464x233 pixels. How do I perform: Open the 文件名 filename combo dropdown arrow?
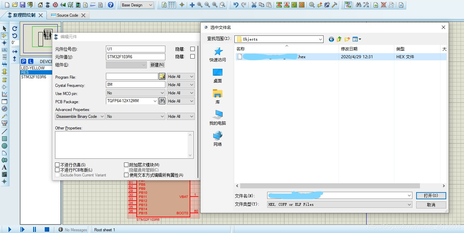click(409, 196)
